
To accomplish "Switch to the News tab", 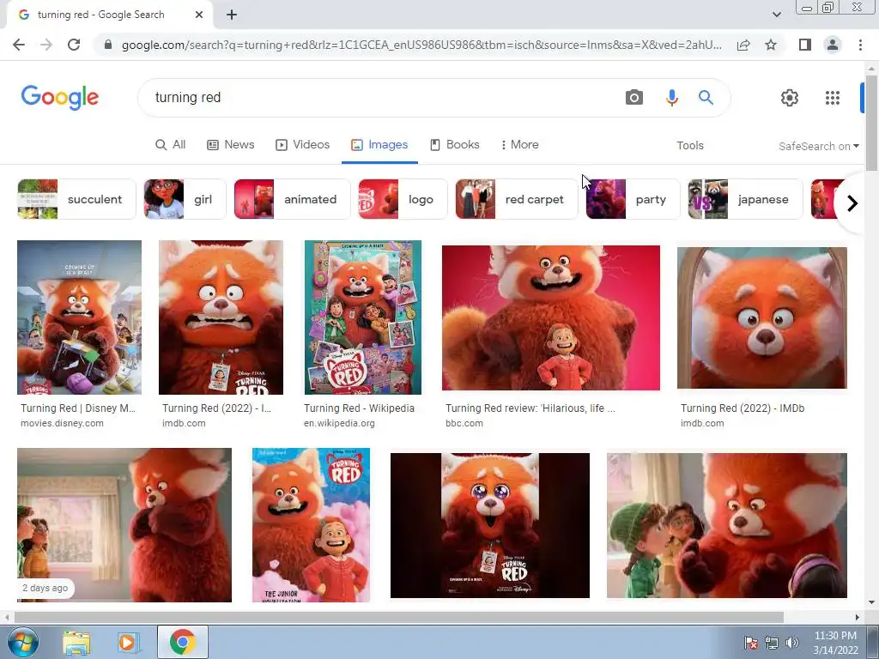I will (230, 144).
